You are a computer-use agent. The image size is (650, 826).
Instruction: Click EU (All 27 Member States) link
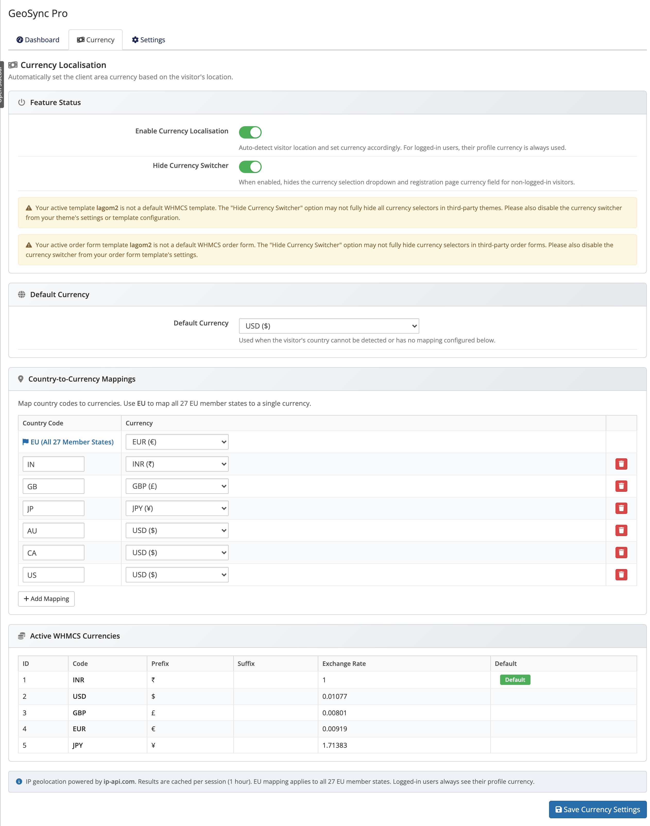pos(72,442)
